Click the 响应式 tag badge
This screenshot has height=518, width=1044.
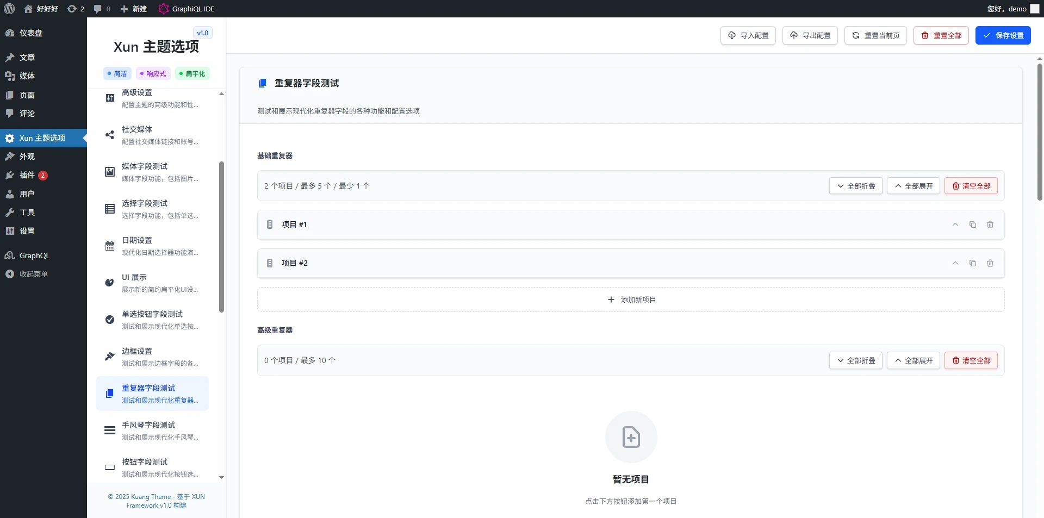tap(153, 73)
